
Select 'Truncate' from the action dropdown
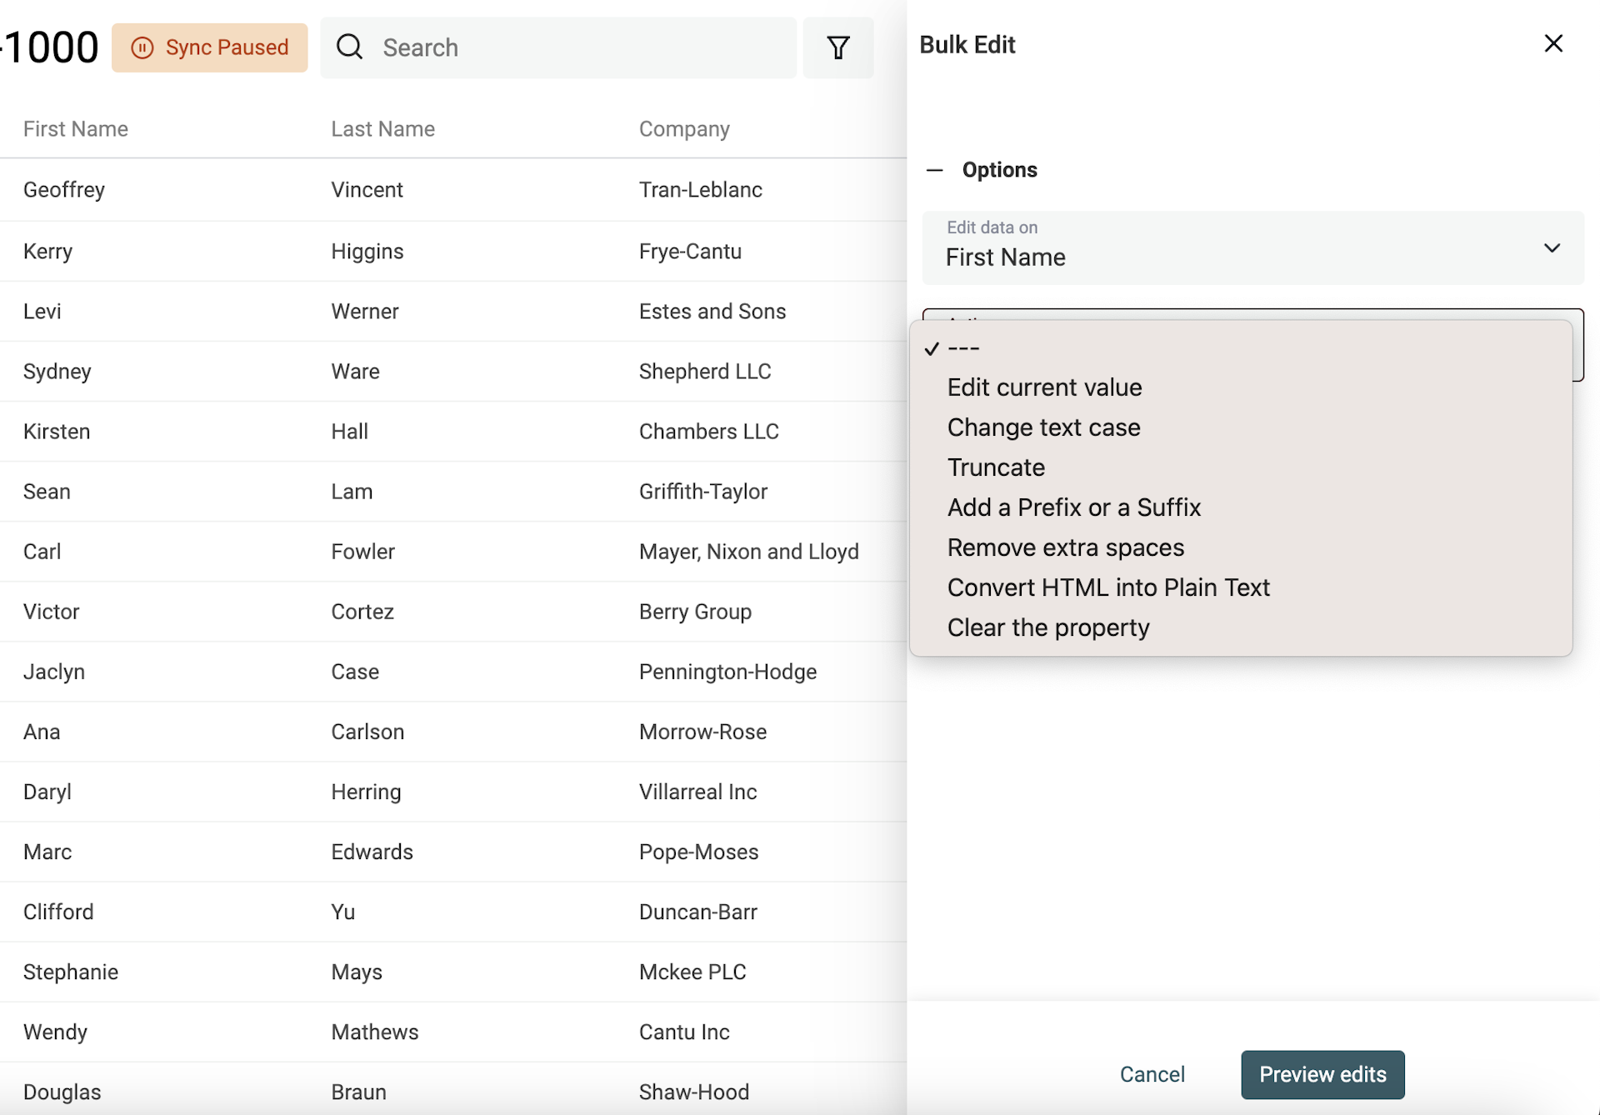(997, 467)
